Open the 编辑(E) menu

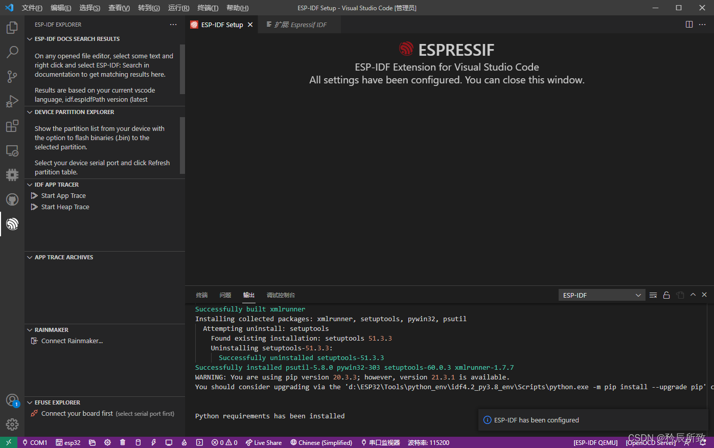pyautogui.click(x=61, y=8)
